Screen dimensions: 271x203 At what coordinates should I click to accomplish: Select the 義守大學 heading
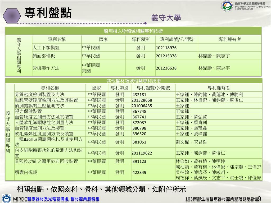pyautogui.click(x=166, y=18)
